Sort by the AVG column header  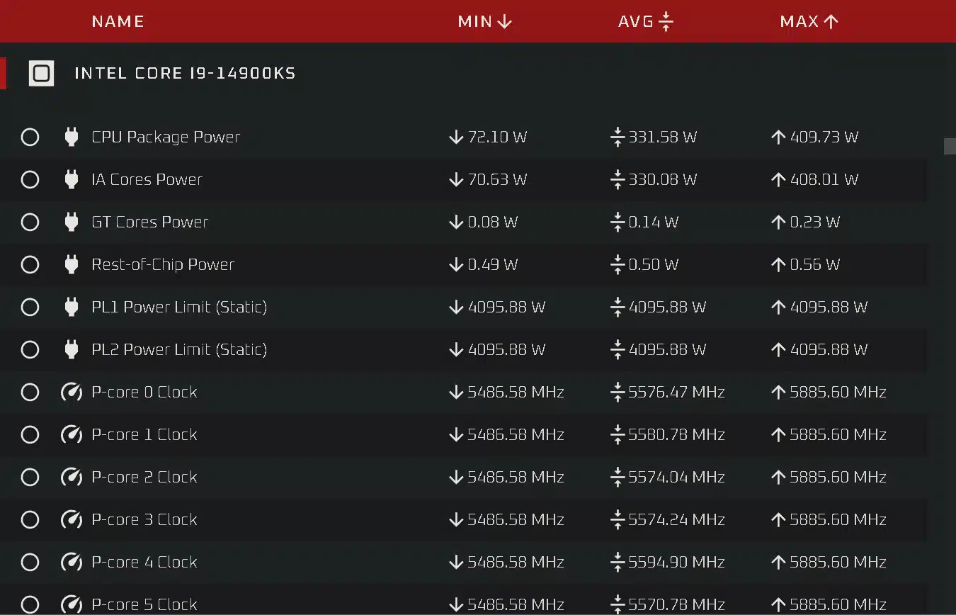pyautogui.click(x=645, y=21)
